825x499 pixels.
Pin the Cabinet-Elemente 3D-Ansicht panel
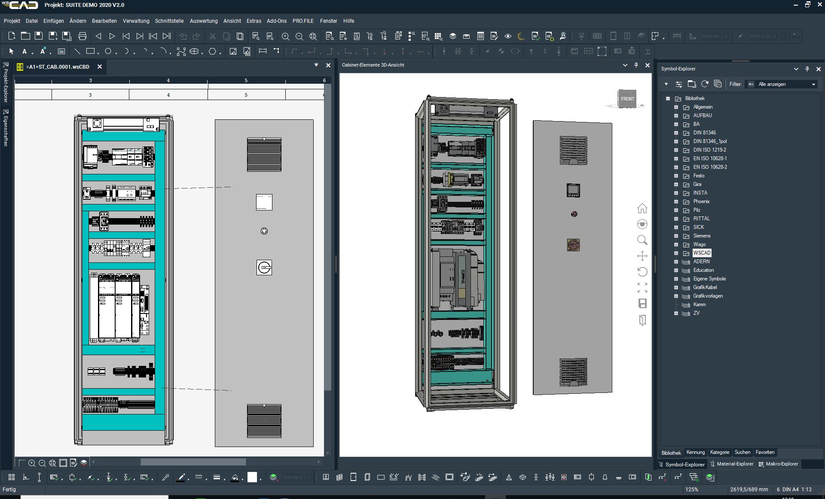point(636,65)
